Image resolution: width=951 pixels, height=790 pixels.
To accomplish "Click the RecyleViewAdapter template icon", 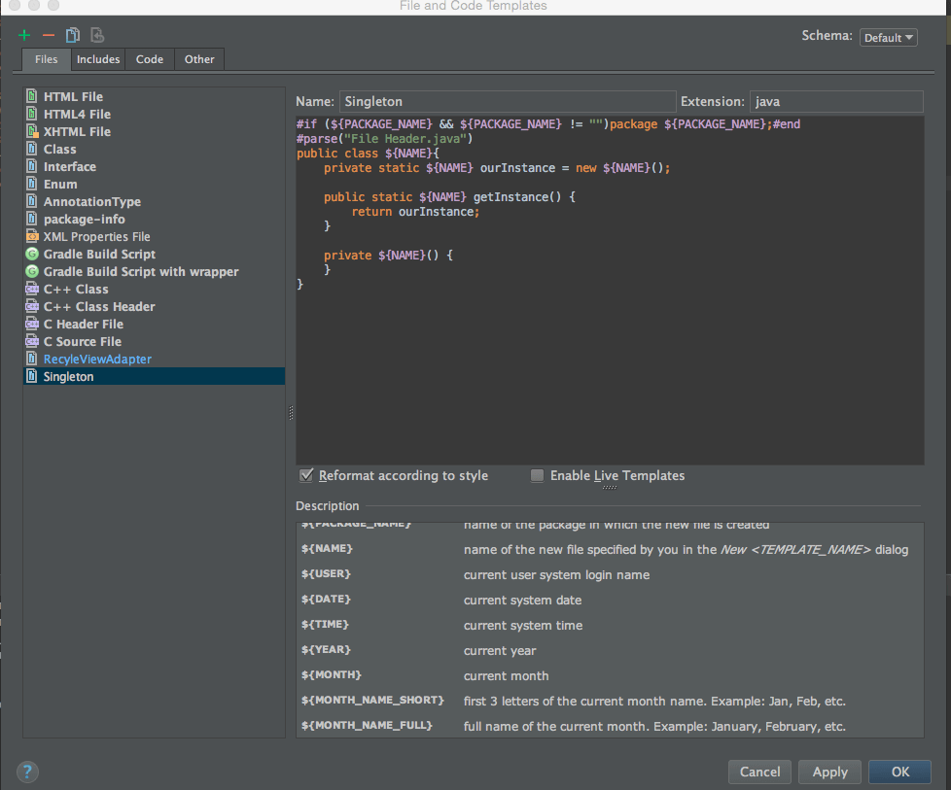I will pyautogui.click(x=31, y=359).
